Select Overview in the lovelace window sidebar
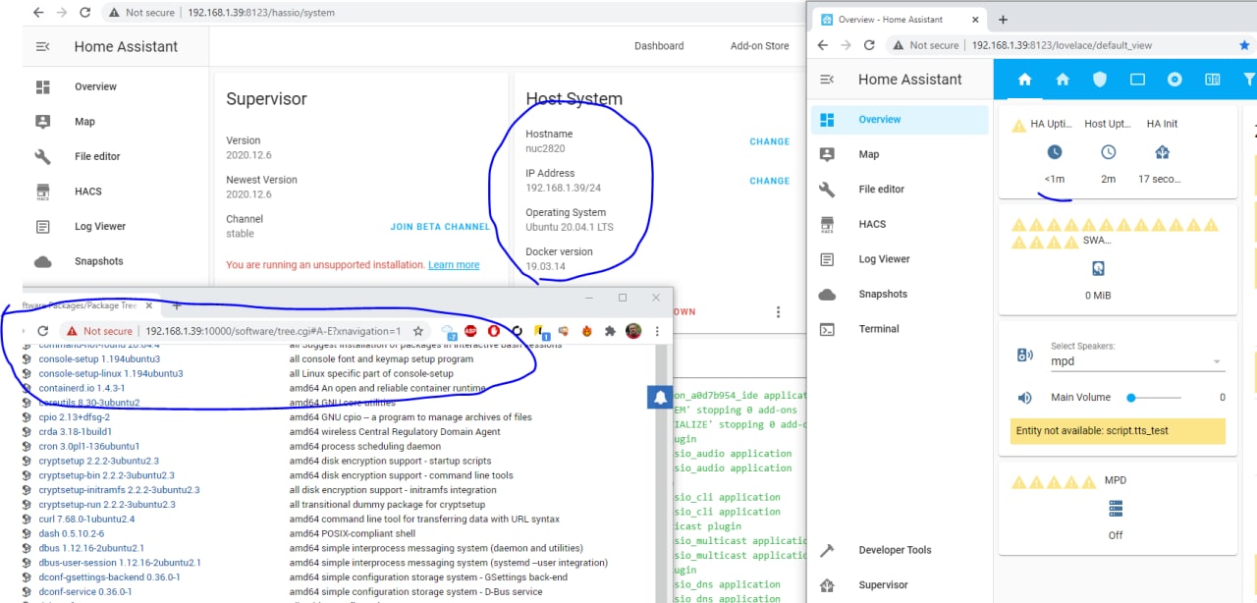The height and width of the screenshot is (603, 1257). pos(900,120)
